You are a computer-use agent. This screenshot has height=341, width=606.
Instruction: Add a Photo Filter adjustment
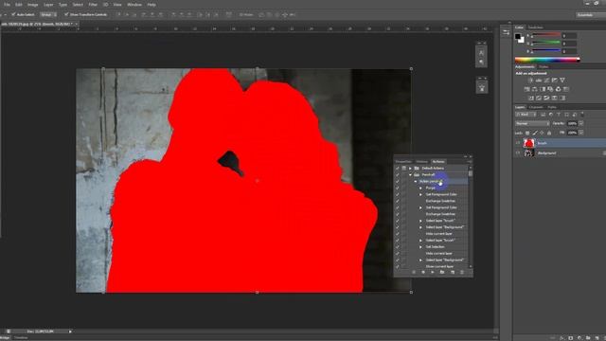[x=550, y=89]
